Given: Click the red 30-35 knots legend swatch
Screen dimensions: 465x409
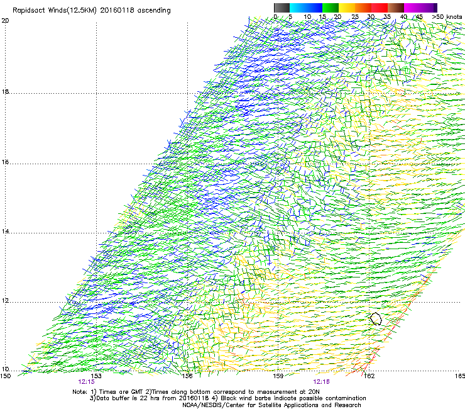Looking at the screenshot, I should (380, 8).
